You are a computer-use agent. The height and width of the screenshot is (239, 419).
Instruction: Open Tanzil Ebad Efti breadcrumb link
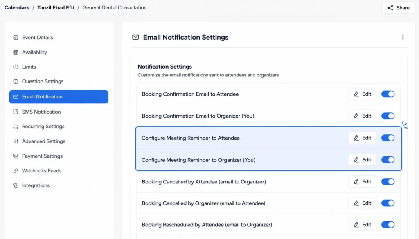click(x=56, y=7)
